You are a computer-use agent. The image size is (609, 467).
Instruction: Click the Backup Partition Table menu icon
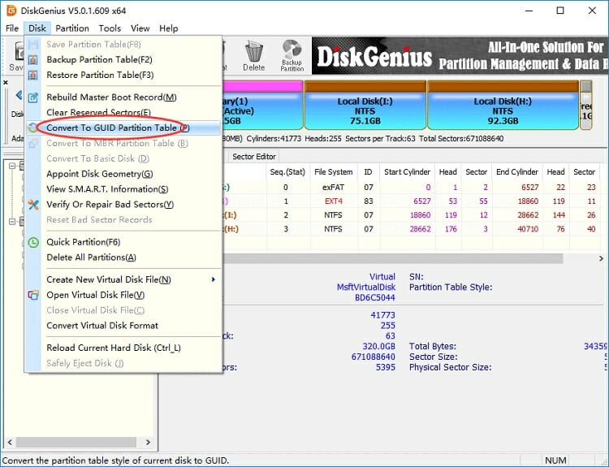32,60
